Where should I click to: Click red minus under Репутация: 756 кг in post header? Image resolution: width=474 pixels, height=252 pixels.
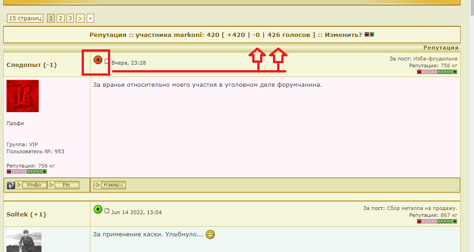tap(419, 72)
